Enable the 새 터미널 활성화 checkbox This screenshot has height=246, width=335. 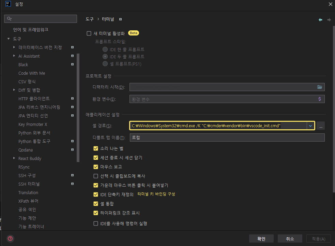click(89, 33)
